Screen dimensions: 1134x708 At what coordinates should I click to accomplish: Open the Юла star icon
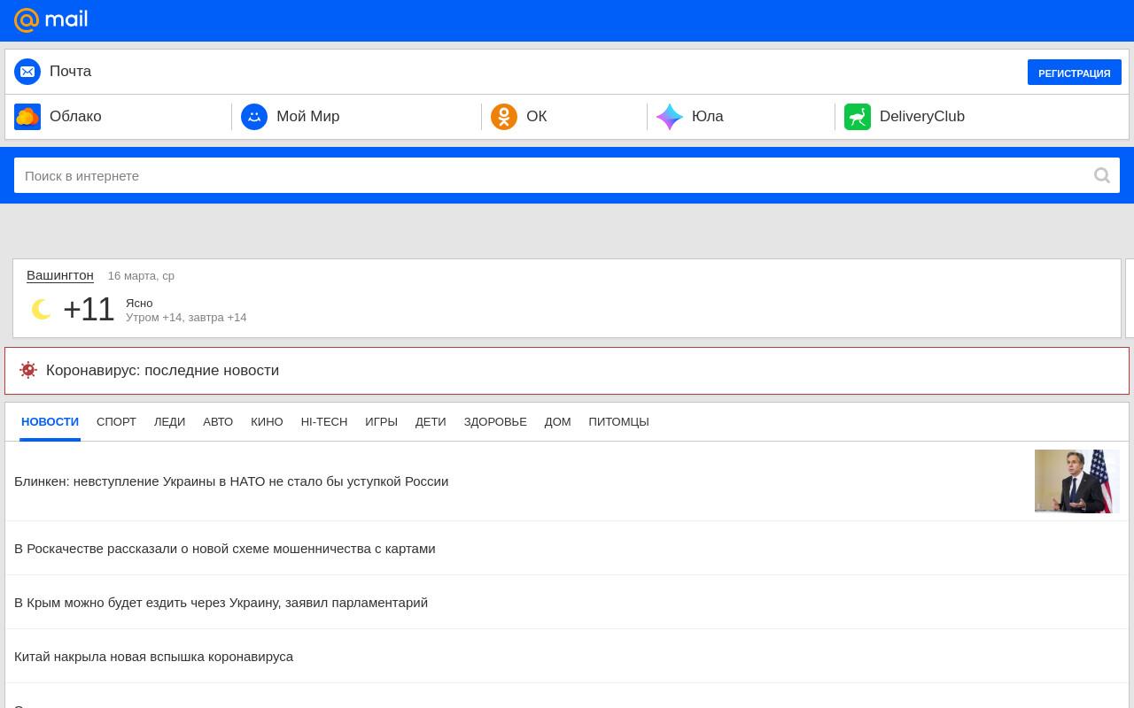[x=670, y=117]
